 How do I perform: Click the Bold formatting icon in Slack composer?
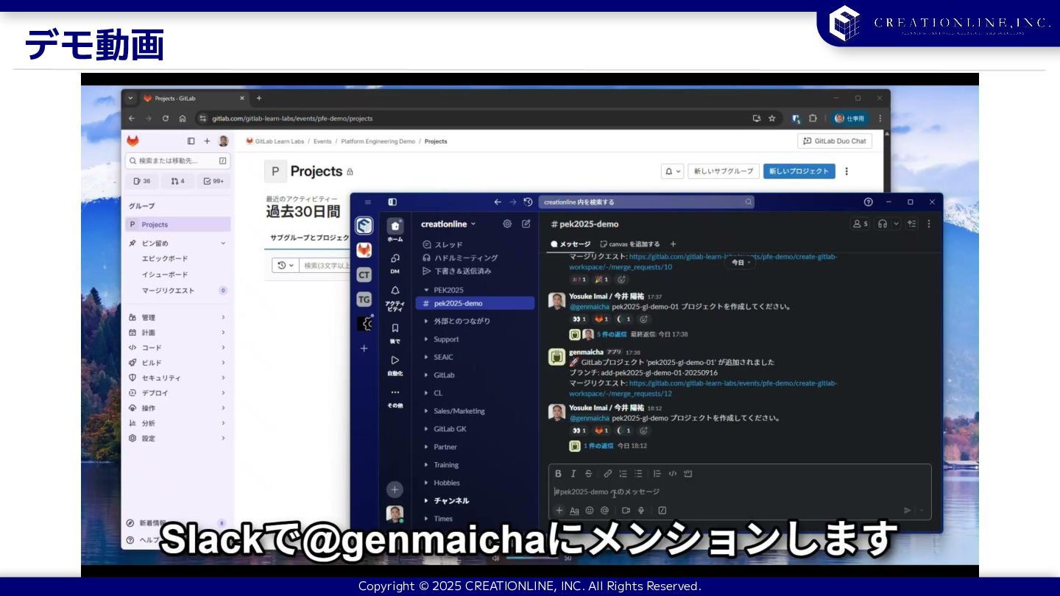[x=558, y=474]
